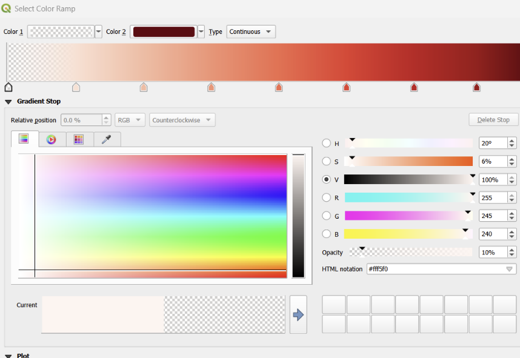The image size is (520, 358).
Task: Expand the Plot section
Action: coord(8,356)
